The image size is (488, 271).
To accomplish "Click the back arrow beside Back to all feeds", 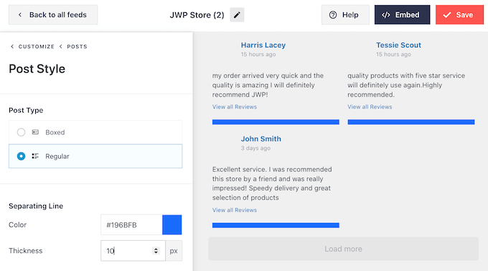I will click(20, 14).
